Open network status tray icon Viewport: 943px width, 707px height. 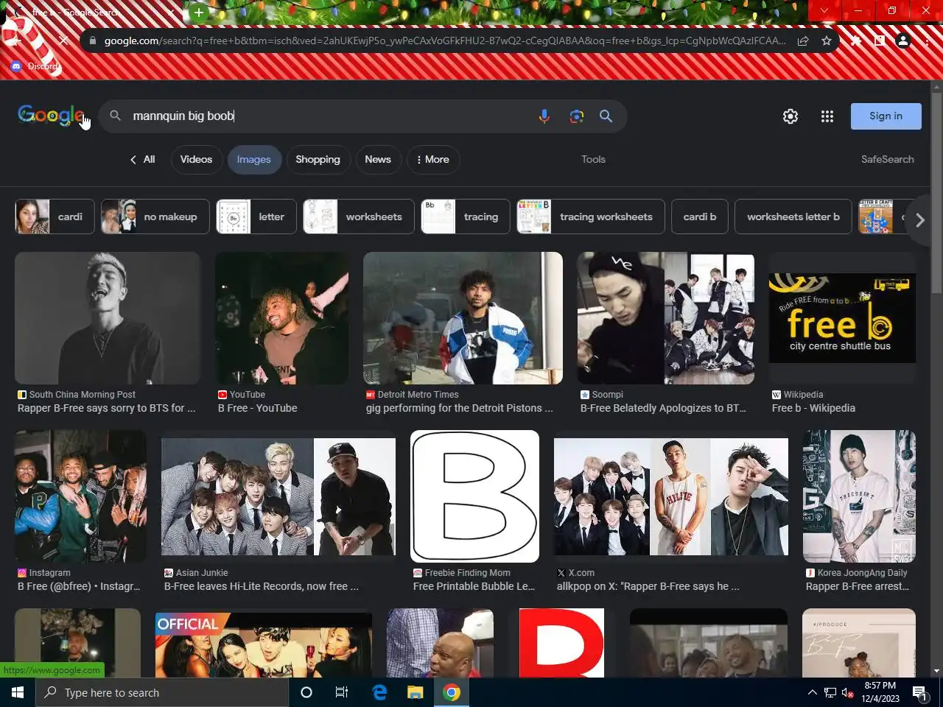pyautogui.click(x=830, y=692)
